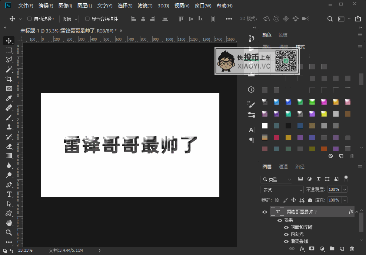Enable the 自动选择 checkbox
Screen dimensions: 366x255
30,19
